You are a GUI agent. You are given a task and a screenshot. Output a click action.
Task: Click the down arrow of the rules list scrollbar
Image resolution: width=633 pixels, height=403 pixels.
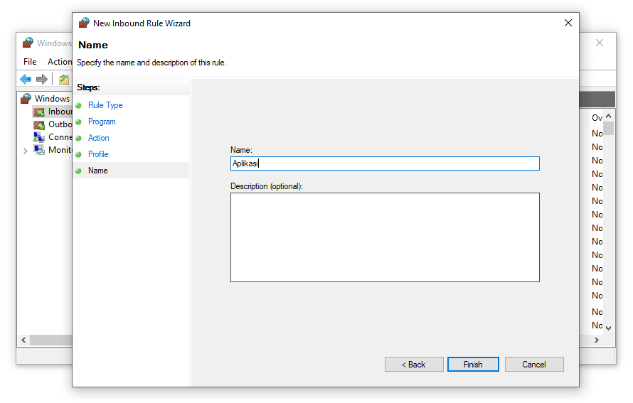pyautogui.click(x=609, y=328)
